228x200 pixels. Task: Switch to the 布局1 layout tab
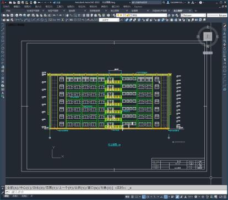point(15,196)
